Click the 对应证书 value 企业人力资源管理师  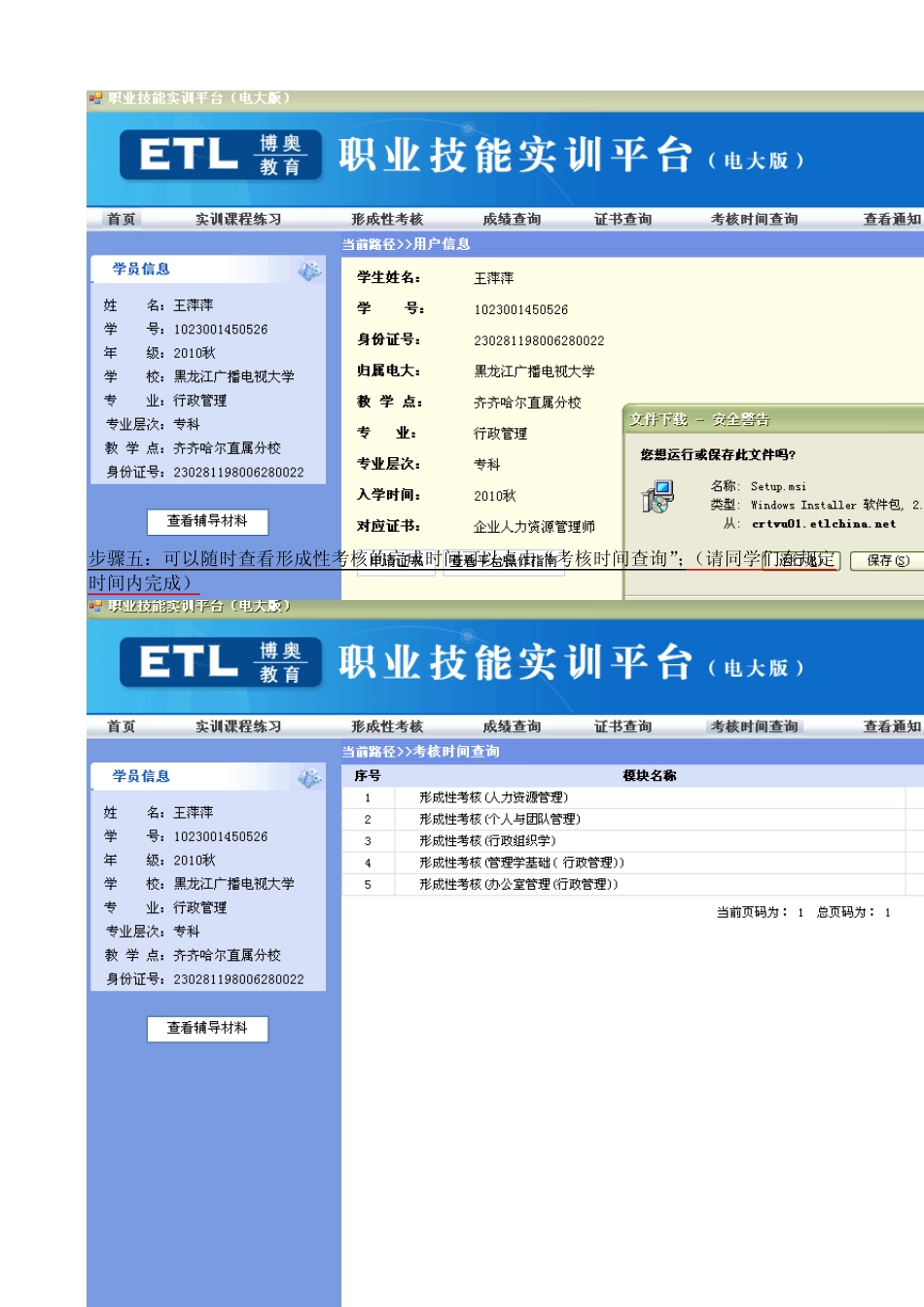point(534,527)
